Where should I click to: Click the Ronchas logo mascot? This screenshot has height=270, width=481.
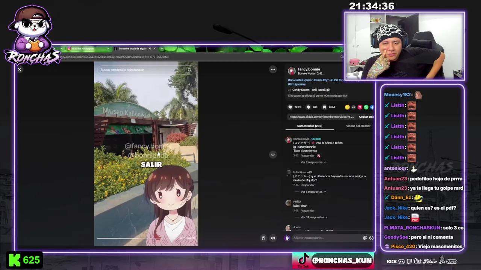pyautogui.click(x=32, y=36)
